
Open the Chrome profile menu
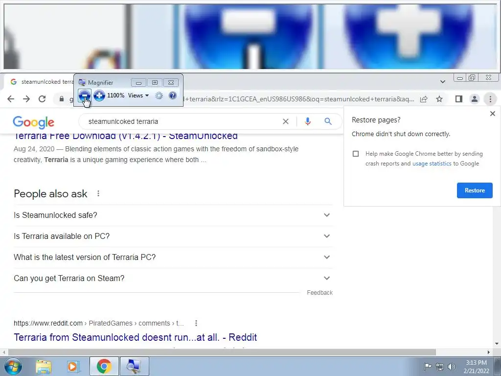pyautogui.click(x=475, y=99)
